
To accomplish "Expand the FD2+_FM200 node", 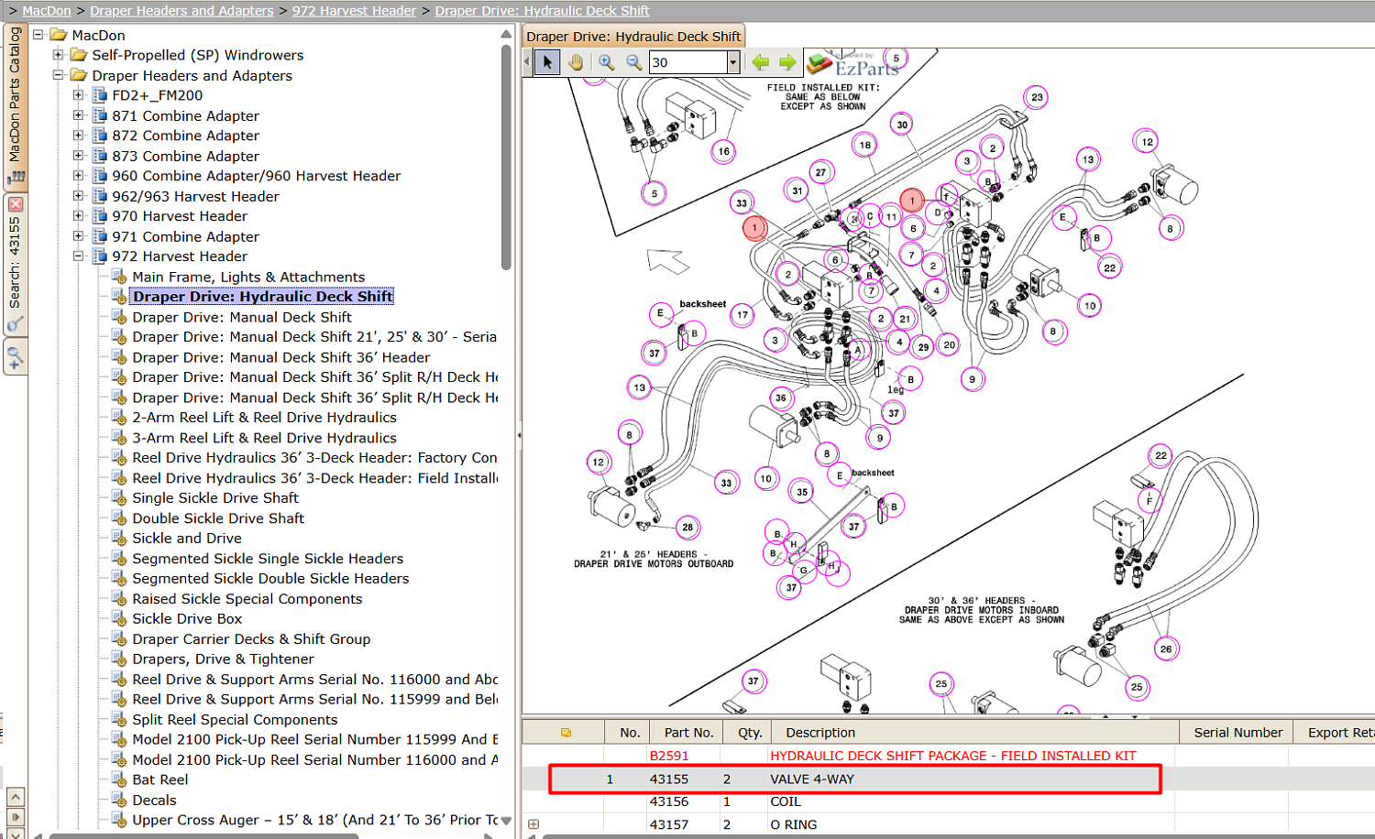I will pyautogui.click(x=79, y=95).
